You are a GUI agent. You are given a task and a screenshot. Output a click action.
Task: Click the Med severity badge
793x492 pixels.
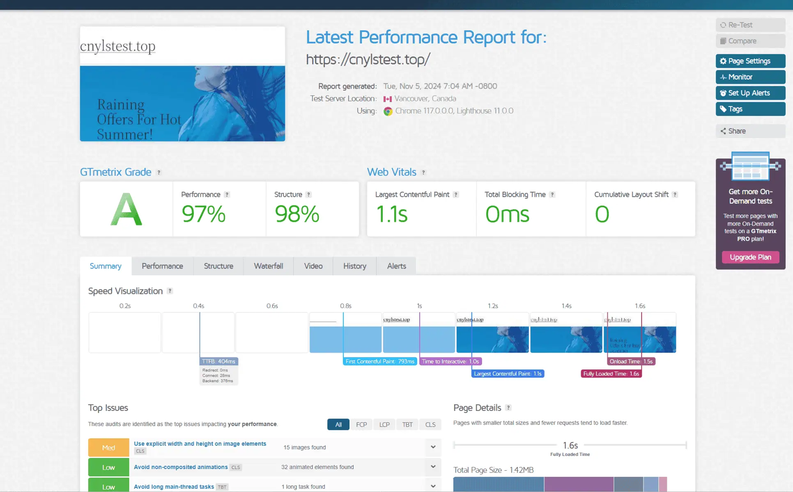(x=108, y=448)
